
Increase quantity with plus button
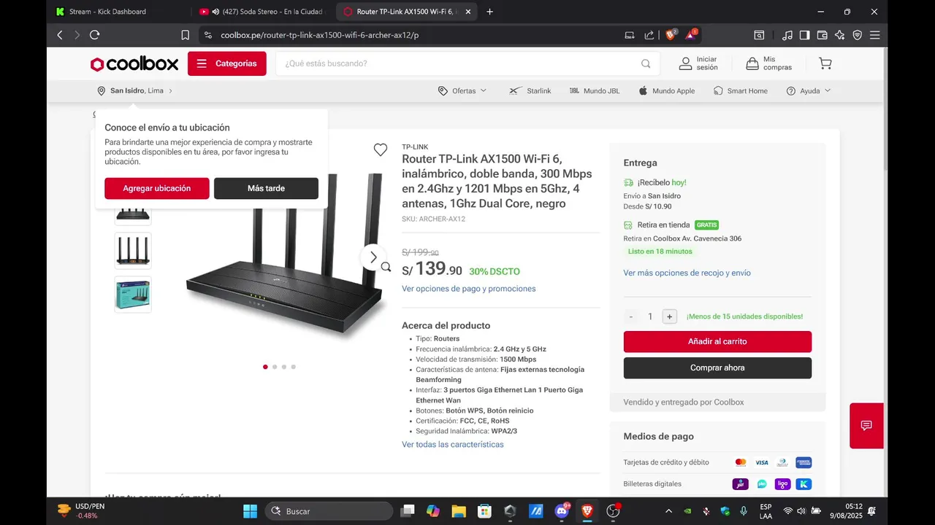pyautogui.click(x=669, y=316)
